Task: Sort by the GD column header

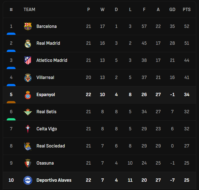Action: click(172, 9)
